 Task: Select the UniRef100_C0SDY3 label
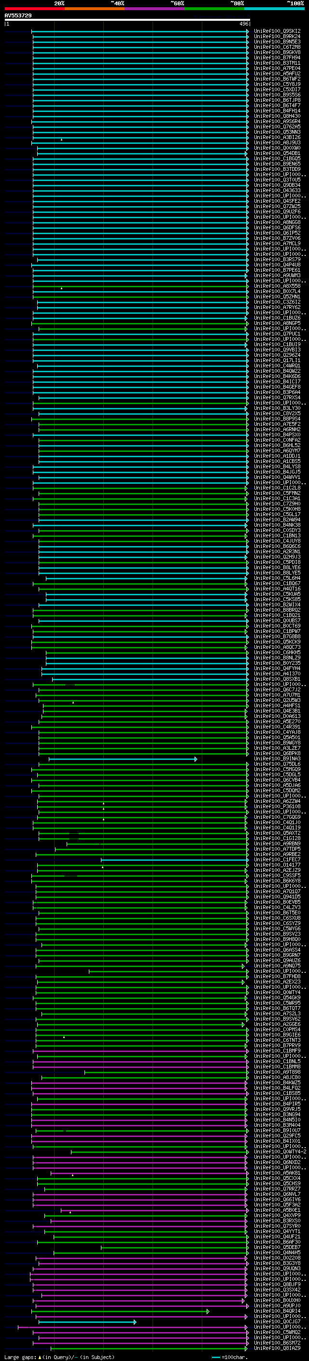277,531
